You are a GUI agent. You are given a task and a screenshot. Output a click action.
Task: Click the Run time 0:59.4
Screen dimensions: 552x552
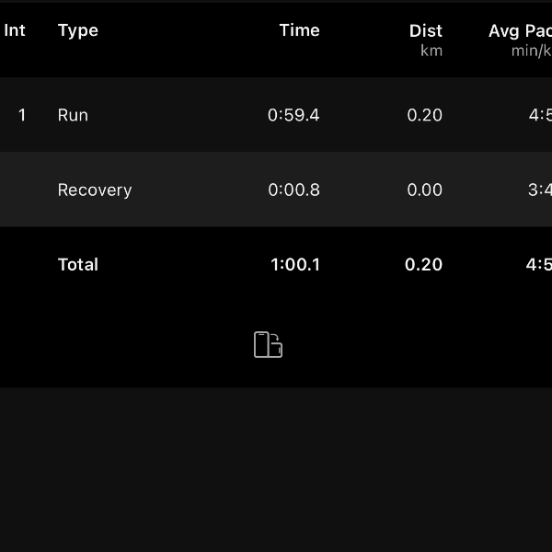[293, 115]
